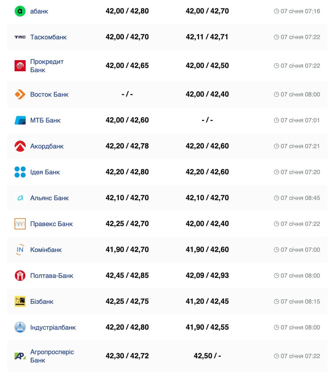This screenshot has width=331, height=378.
Task: Open the Альянс Банк link
Action: click(x=49, y=198)
